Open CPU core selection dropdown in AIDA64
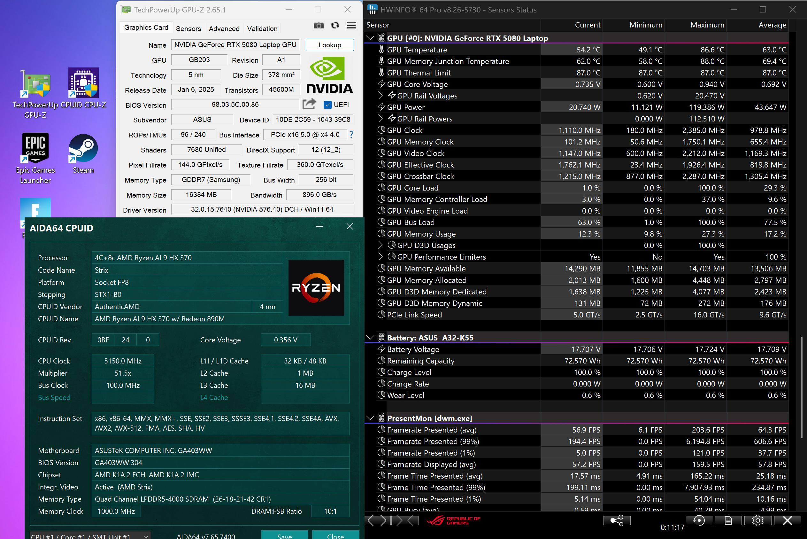Screen dimensions: 807x539 (x=146, y=536)
